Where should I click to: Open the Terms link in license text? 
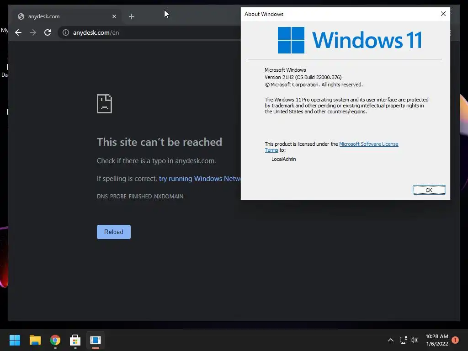pos(271,150)
